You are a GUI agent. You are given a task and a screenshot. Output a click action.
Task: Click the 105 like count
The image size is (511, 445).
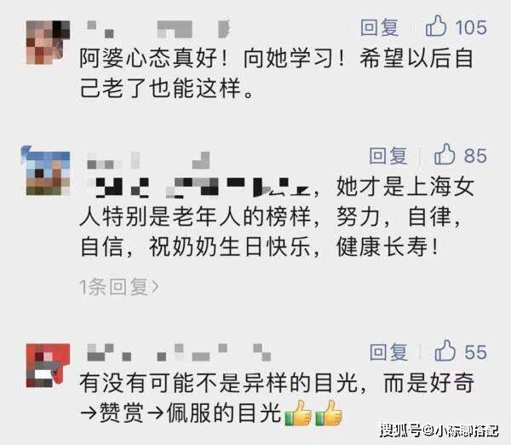coord(471,27)
